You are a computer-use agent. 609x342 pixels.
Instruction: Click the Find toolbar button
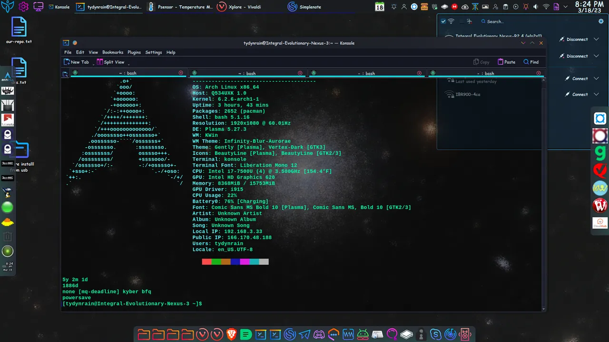click(531, 62)
